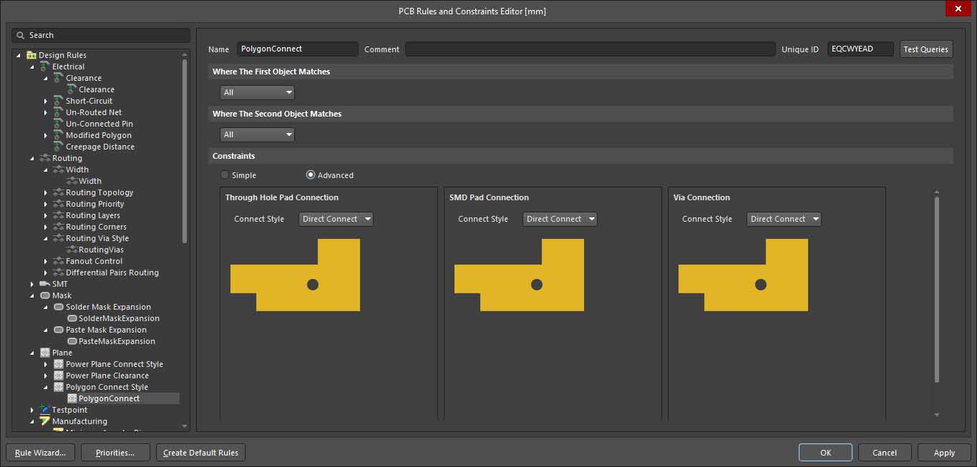977x467 pixels.
Task: Click the Mask category icon
Action: pyautogui.click(x=45, y=295)
